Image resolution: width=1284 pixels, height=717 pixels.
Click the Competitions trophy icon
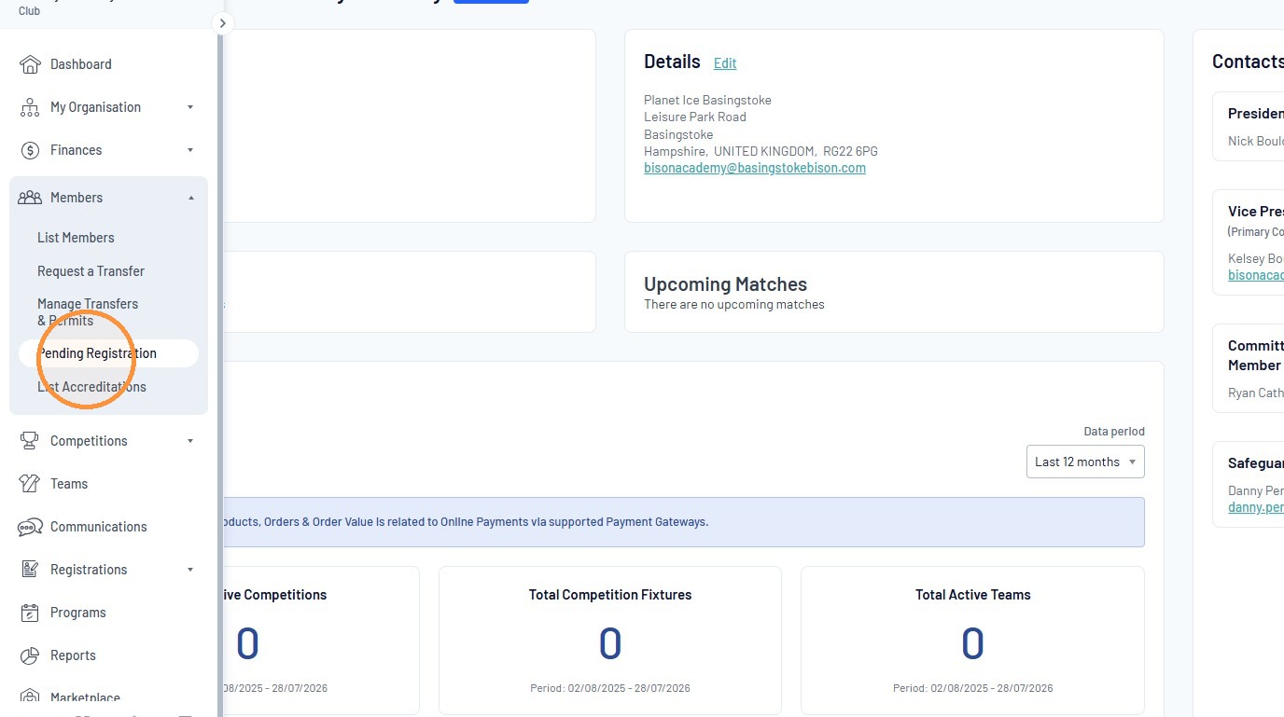point(30,441)
